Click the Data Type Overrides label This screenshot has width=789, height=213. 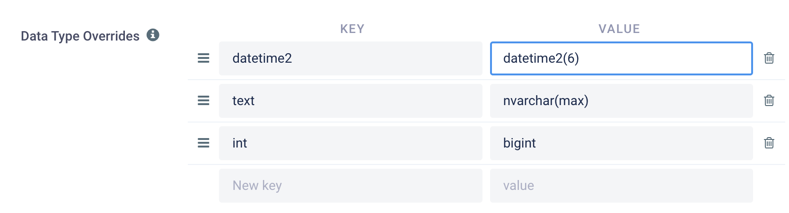click(80, 36)
